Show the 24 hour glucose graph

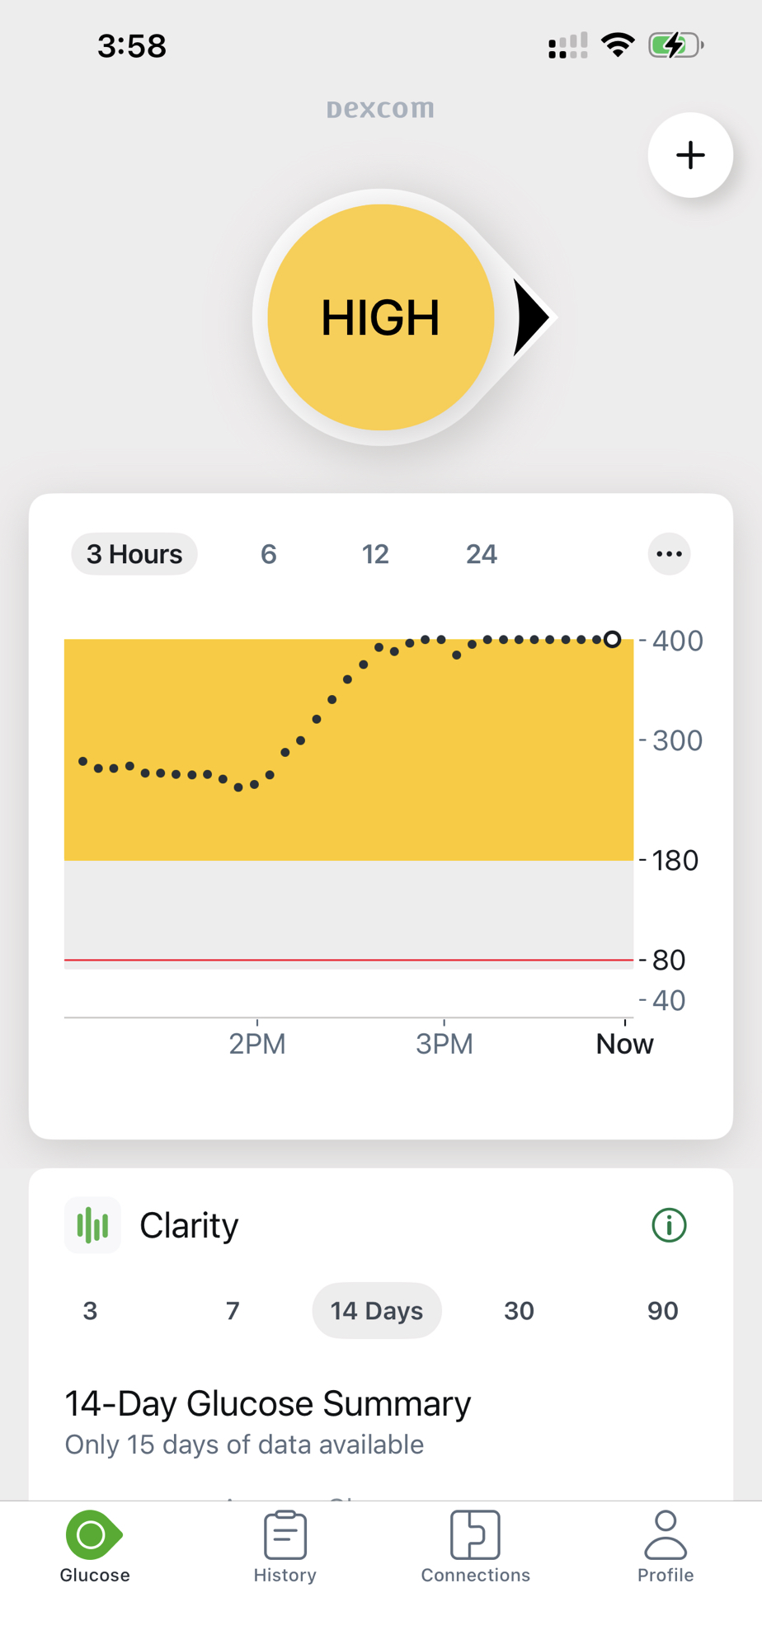482,554
